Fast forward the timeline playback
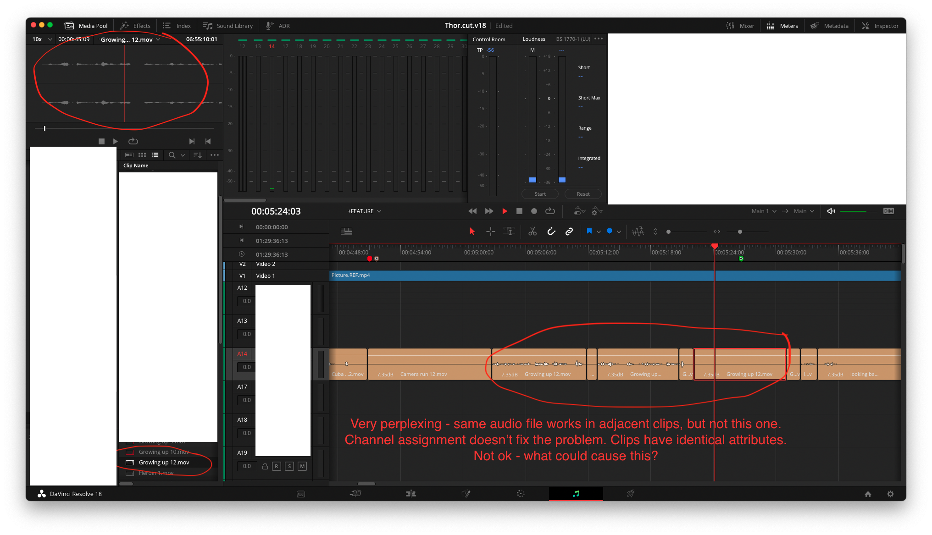This screenshot has height=535, width=932. 489,211
